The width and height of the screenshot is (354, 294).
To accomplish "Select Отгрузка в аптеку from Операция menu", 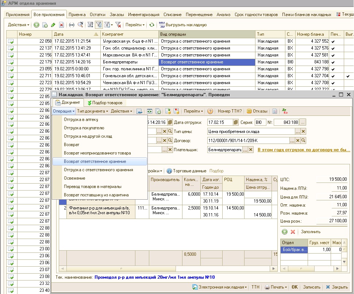I will click(81, 119).
